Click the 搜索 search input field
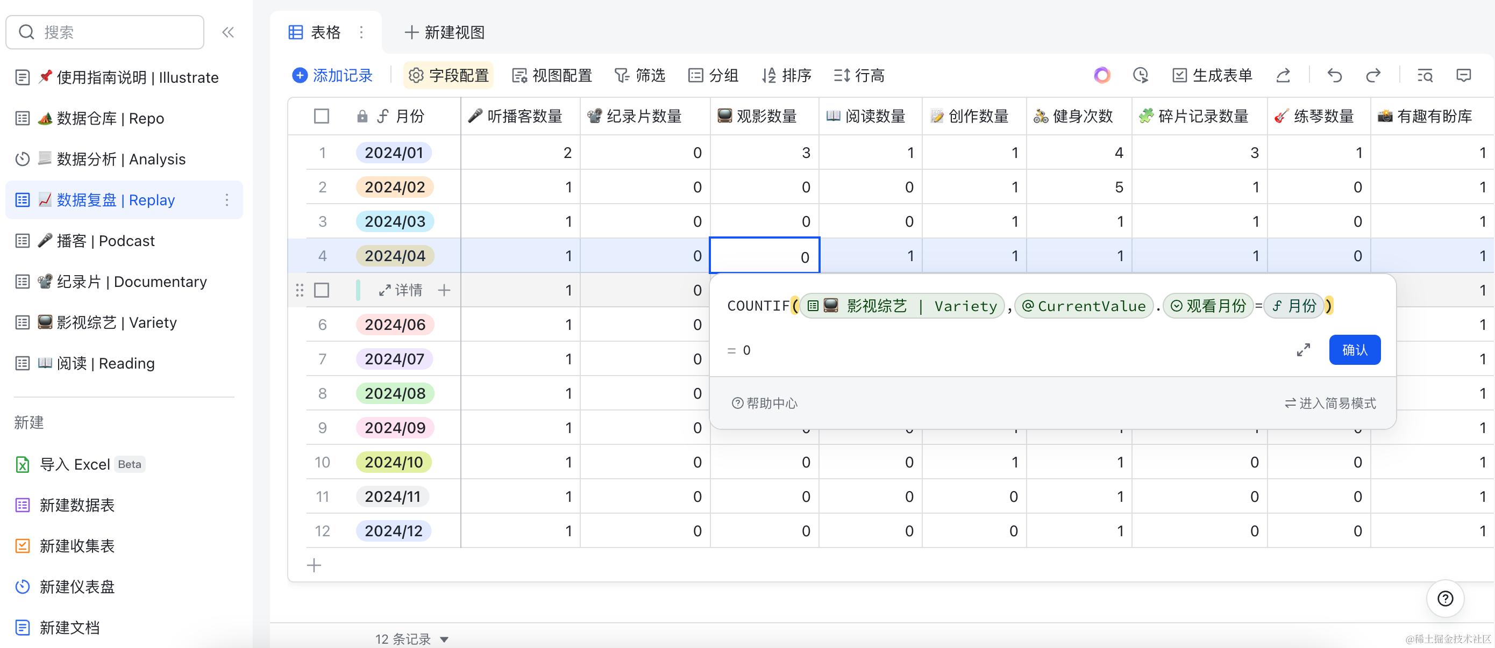This screenshot has width=1495, height=648. coord(116,32)
